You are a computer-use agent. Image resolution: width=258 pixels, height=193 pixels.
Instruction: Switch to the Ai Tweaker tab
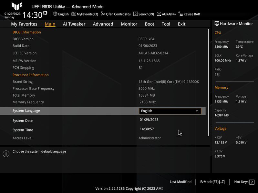(x=74, y=24)
